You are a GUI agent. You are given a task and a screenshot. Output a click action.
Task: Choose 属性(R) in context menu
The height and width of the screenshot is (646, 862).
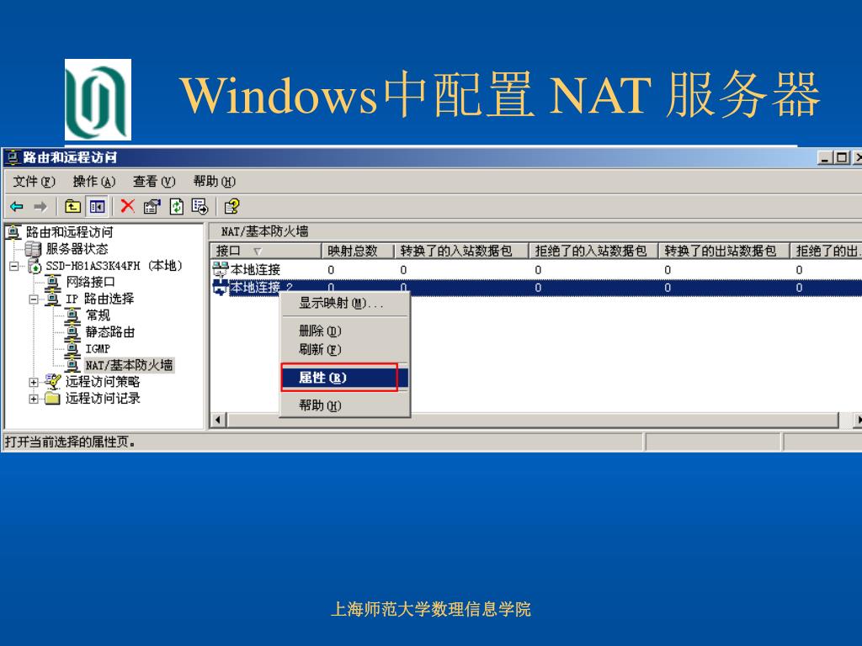(344, 378)
